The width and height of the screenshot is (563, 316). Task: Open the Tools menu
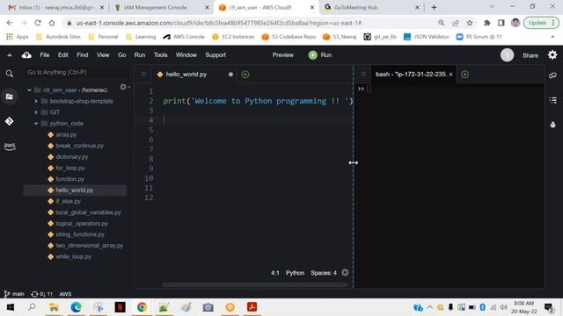click(160, 54)
